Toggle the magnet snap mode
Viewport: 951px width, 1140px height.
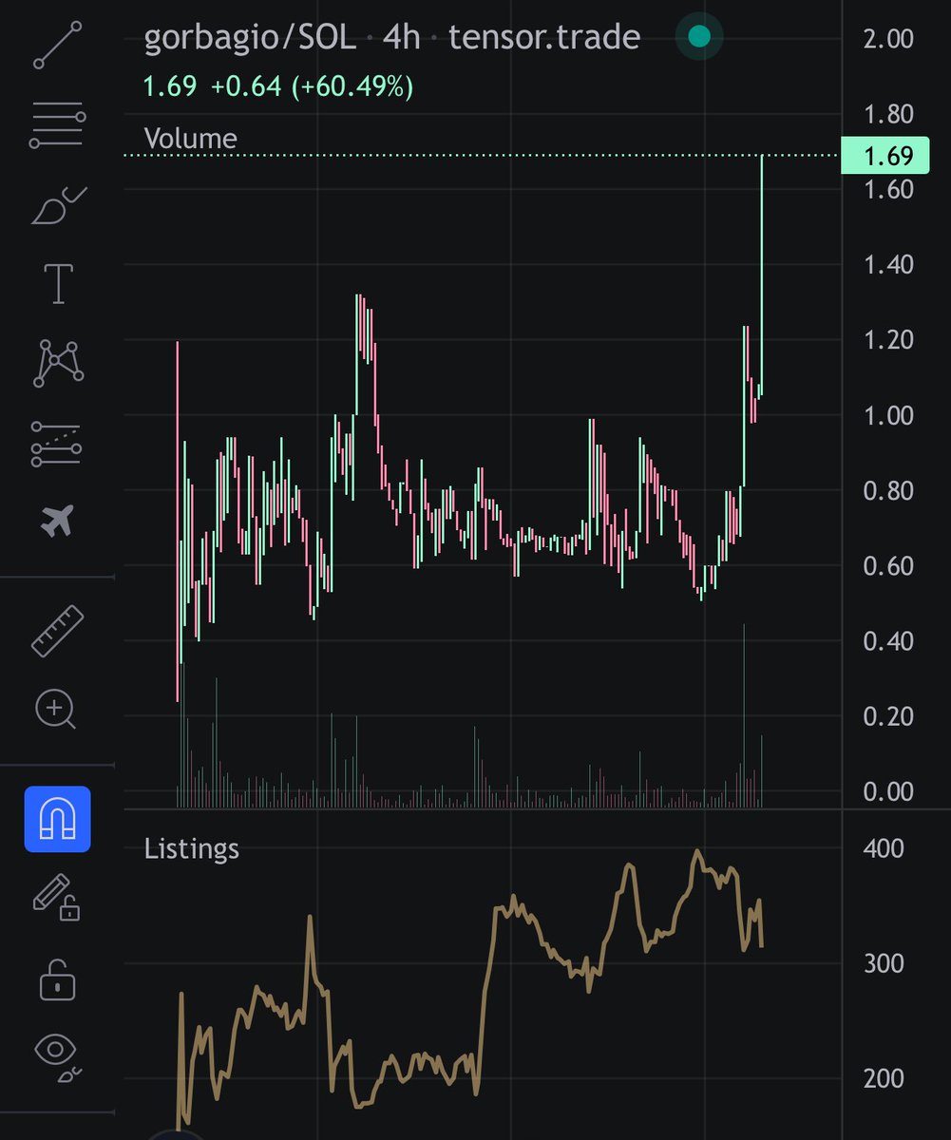tap(57, 818)
